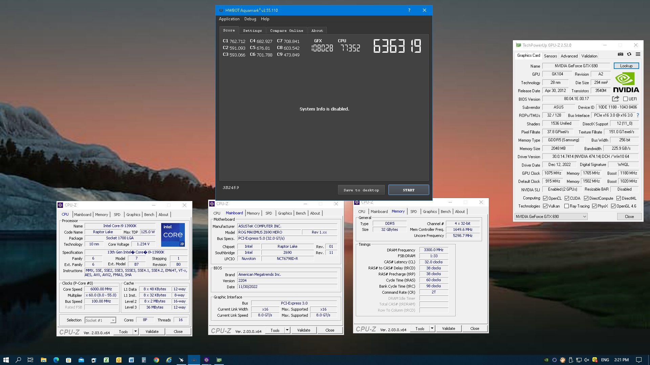The width and height of the screenshot is (650, 365).
Task: Take a GPU-Z screenshot with the camera icon
Action: tap(620, 54)
